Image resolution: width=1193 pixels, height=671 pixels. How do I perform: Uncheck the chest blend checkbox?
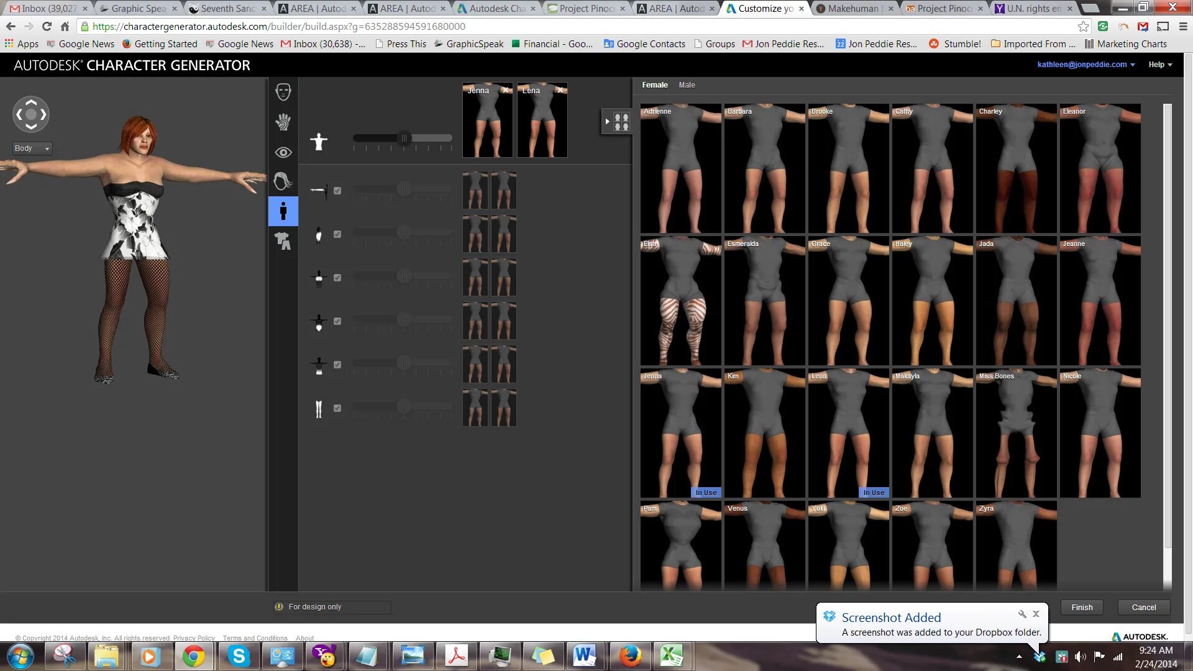(x=337, y=278)
